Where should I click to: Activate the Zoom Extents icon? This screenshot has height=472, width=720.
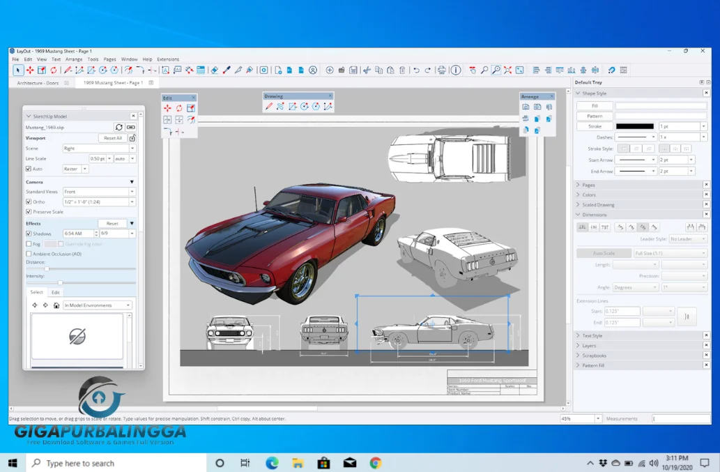coord(507,70)
